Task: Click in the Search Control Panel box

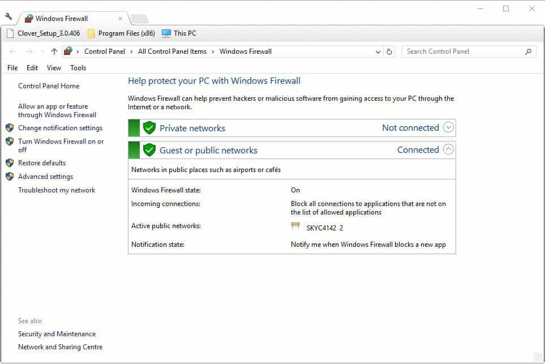Action: (461, 52)
